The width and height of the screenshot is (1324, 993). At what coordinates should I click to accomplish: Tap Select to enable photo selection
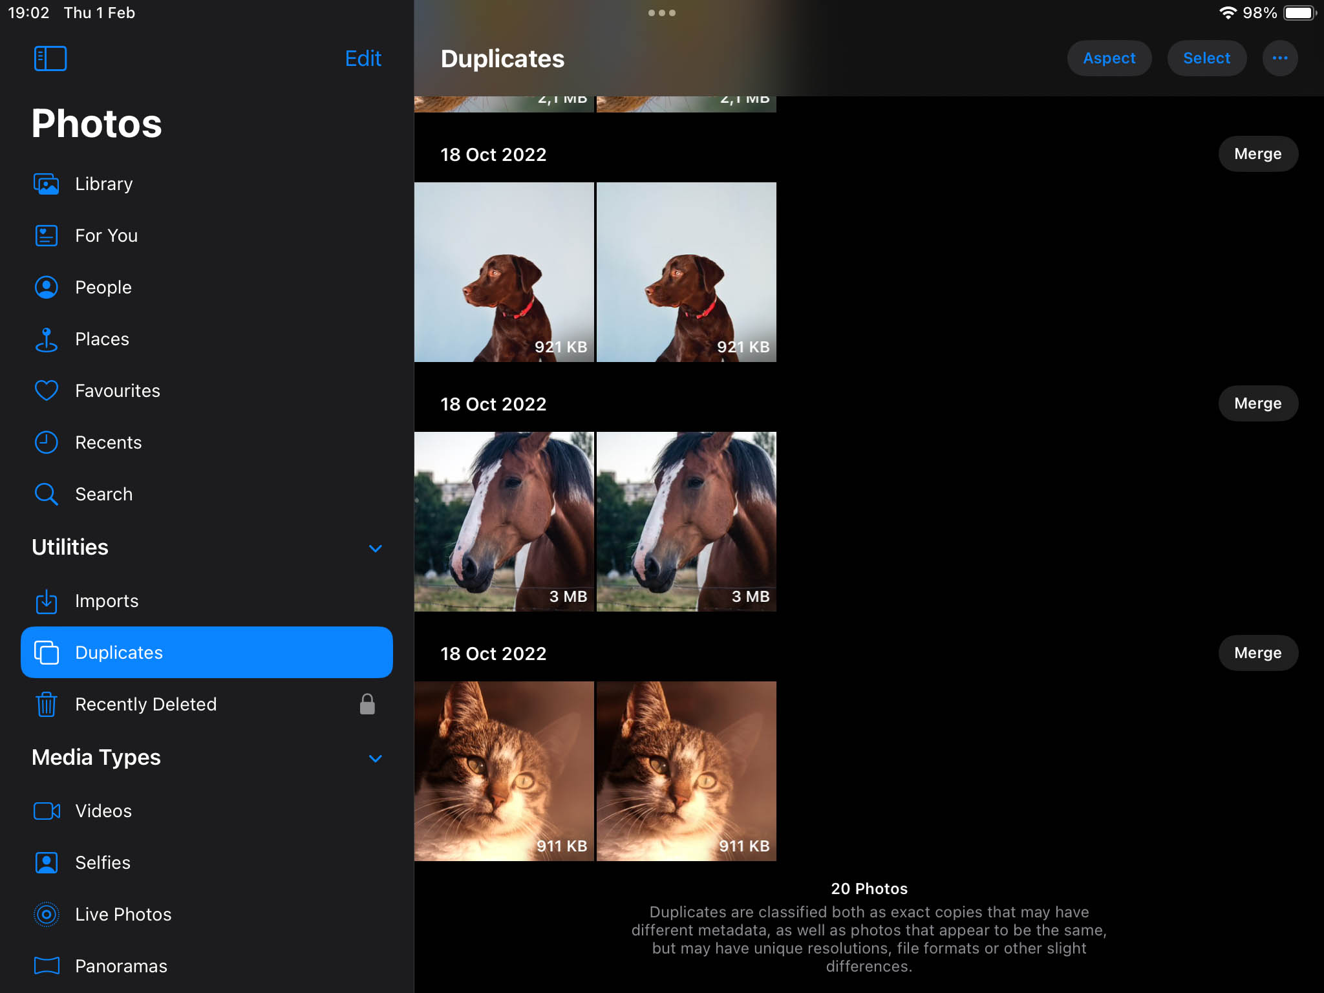[1206, 58]
